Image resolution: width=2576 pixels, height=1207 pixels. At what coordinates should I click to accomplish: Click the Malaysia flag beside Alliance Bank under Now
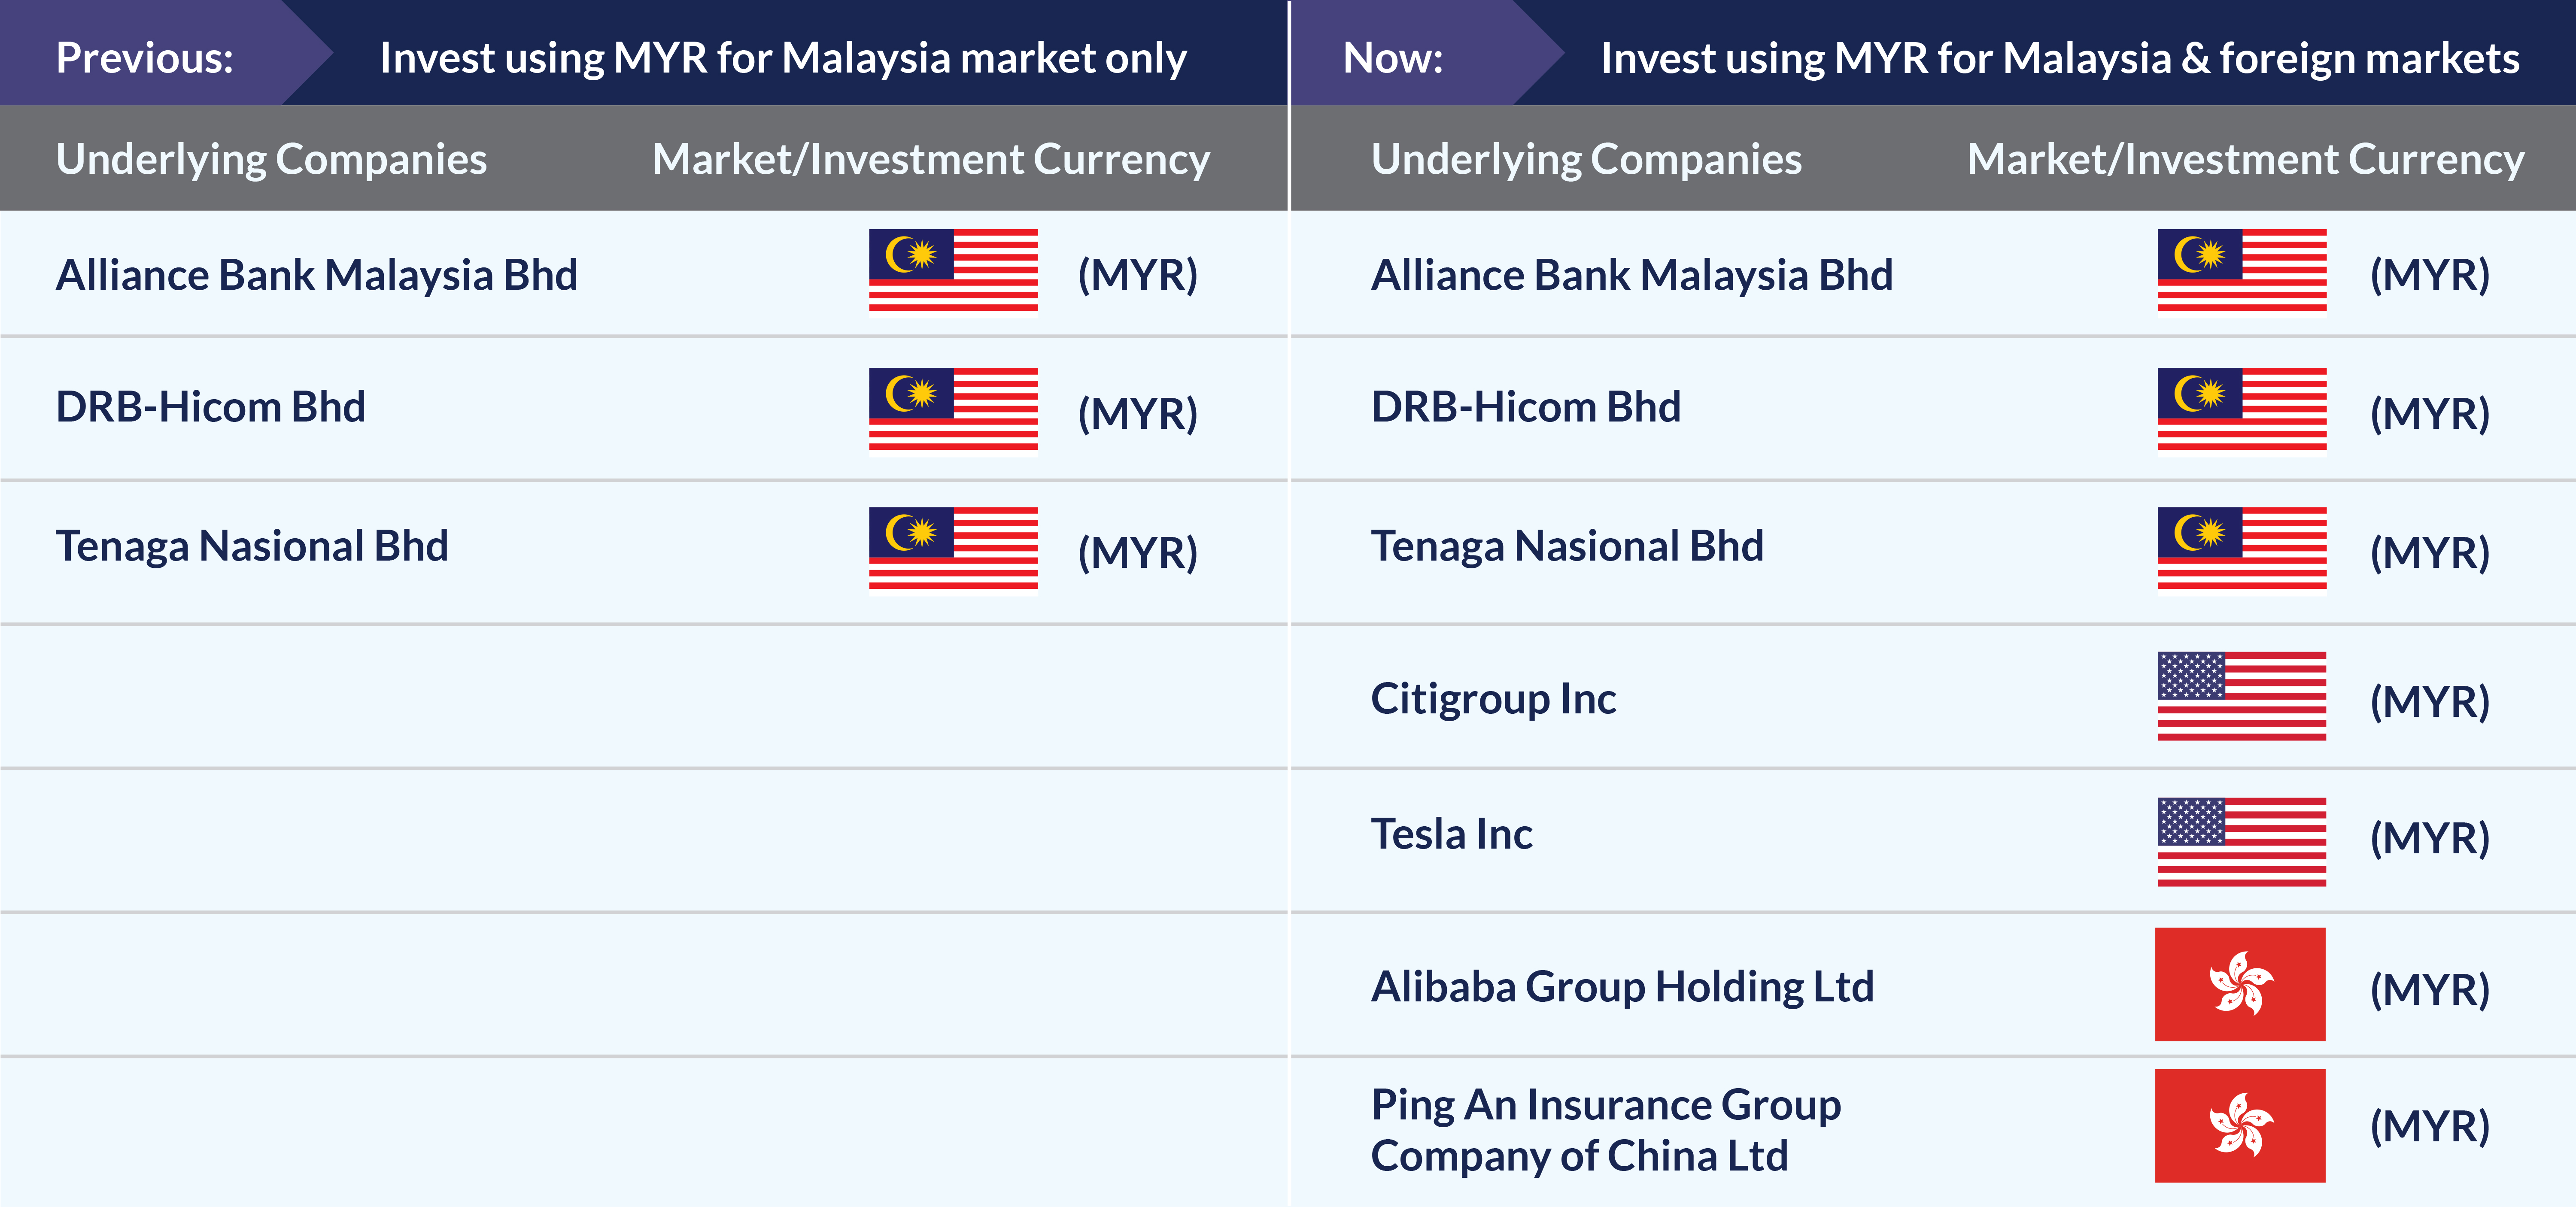(2241, 270)
